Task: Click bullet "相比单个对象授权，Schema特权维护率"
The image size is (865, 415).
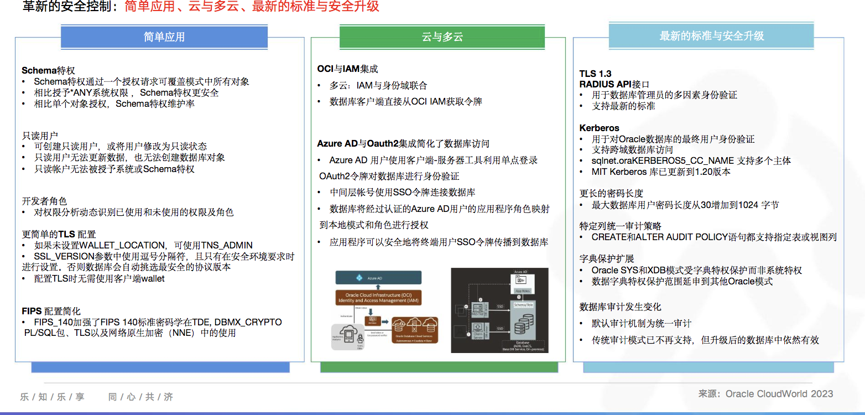Action: pyautogui.click(x=114, y=103)
